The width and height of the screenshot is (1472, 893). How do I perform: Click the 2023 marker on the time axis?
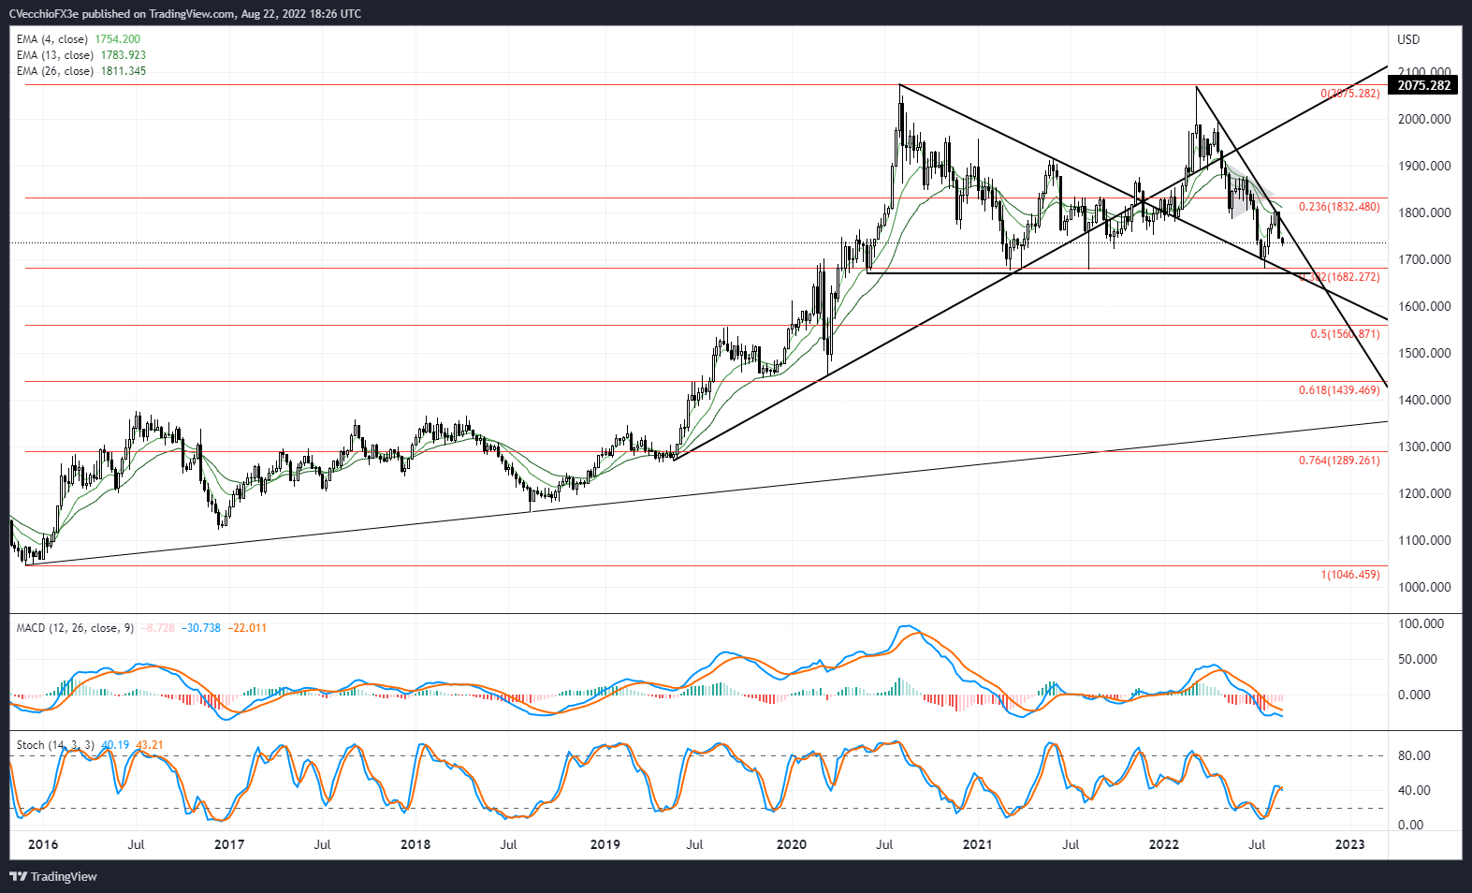point(1349,844)
